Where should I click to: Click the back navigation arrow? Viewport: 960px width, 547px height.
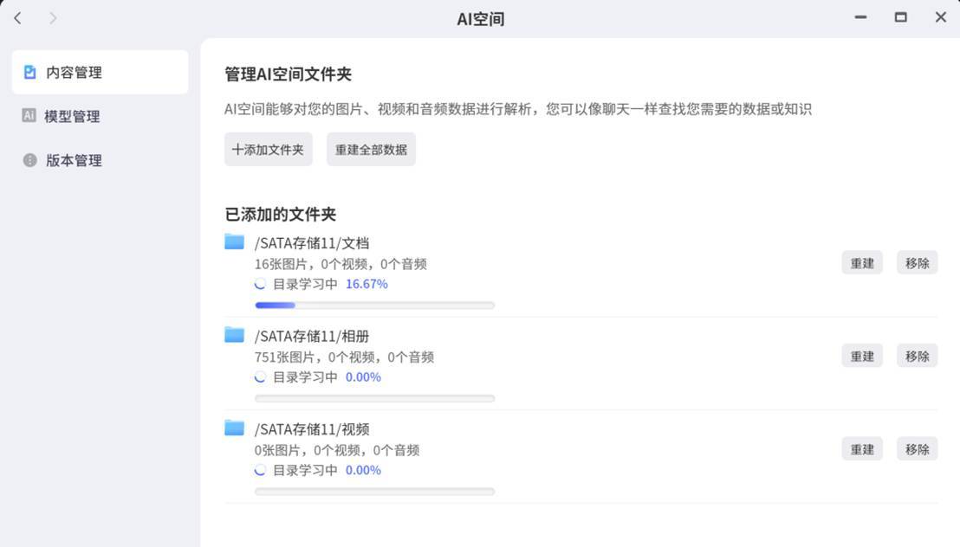pos(18,18)
